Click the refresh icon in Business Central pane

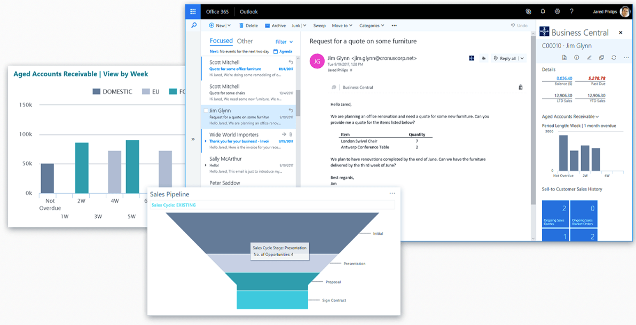[x=614, y=58]
